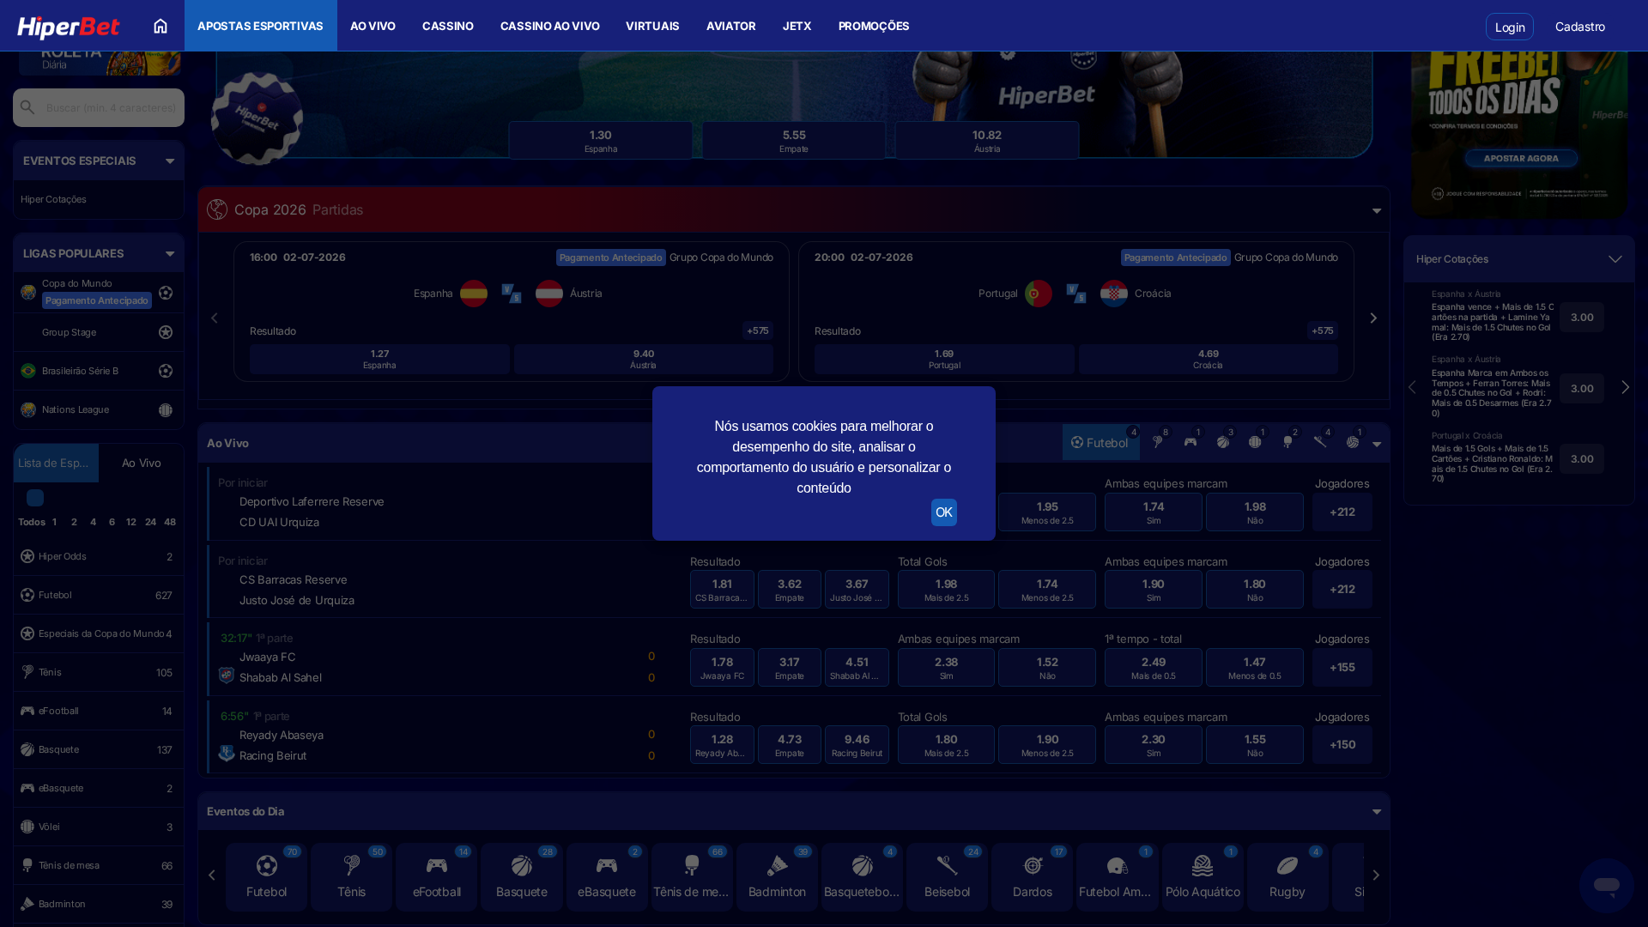
Task: Filter live events by gamepad icon
Action: (x=1191, y=442)
